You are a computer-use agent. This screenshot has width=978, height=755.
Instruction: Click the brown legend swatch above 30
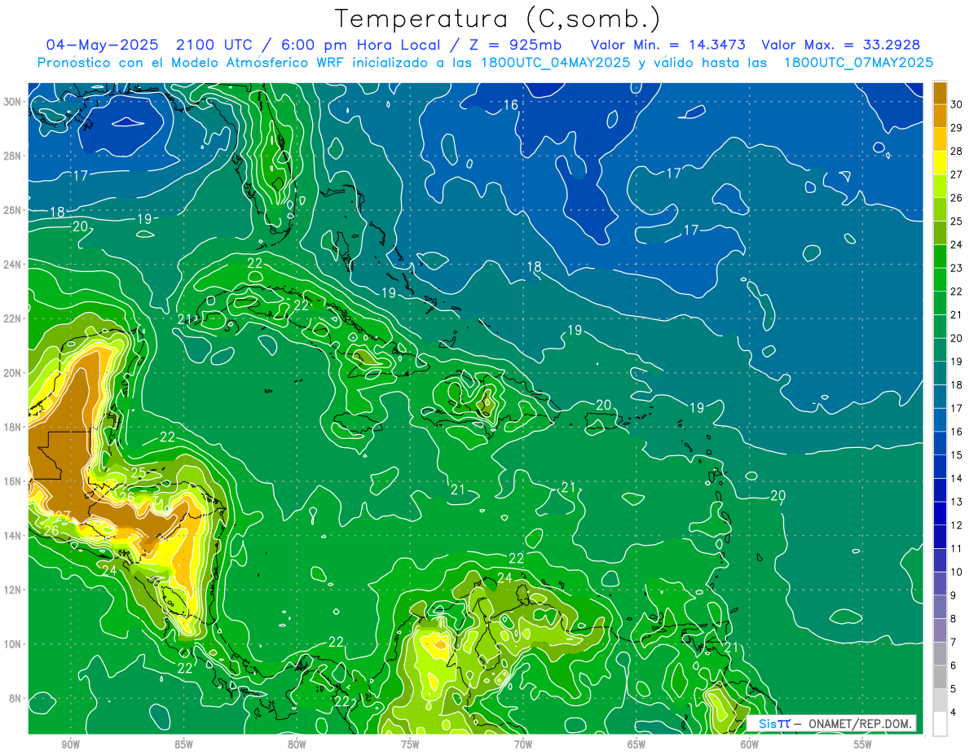(940, 92)
